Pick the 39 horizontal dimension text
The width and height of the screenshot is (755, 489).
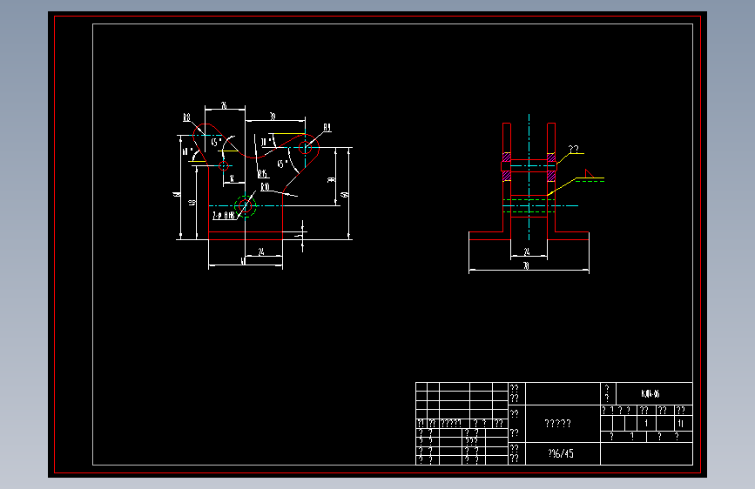click(273, 117)
